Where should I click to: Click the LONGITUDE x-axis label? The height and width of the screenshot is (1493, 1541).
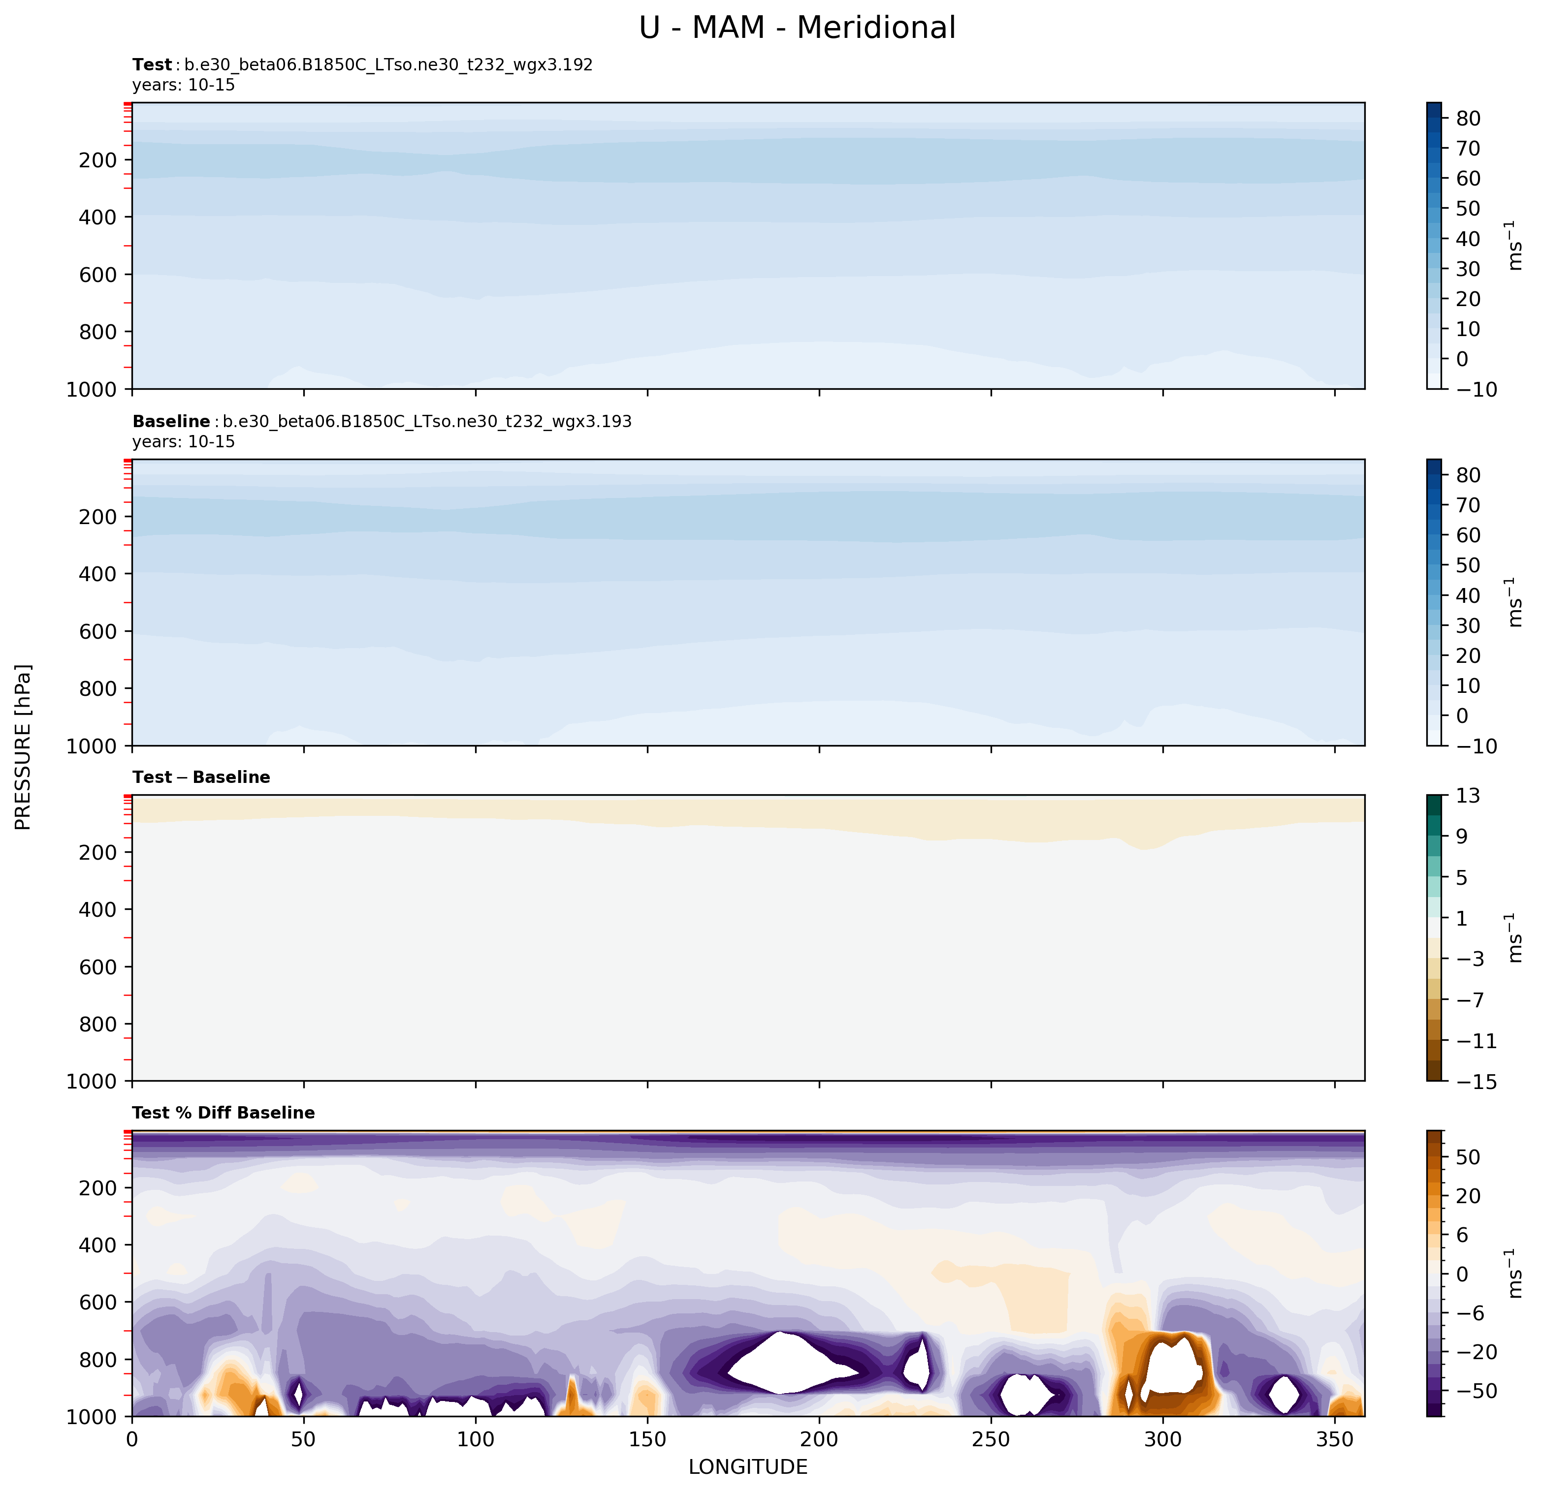[x=748, y=1467]
